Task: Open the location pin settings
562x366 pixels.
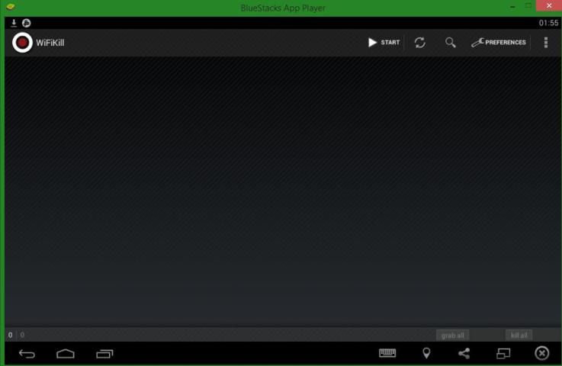Action: click(426, 353)
